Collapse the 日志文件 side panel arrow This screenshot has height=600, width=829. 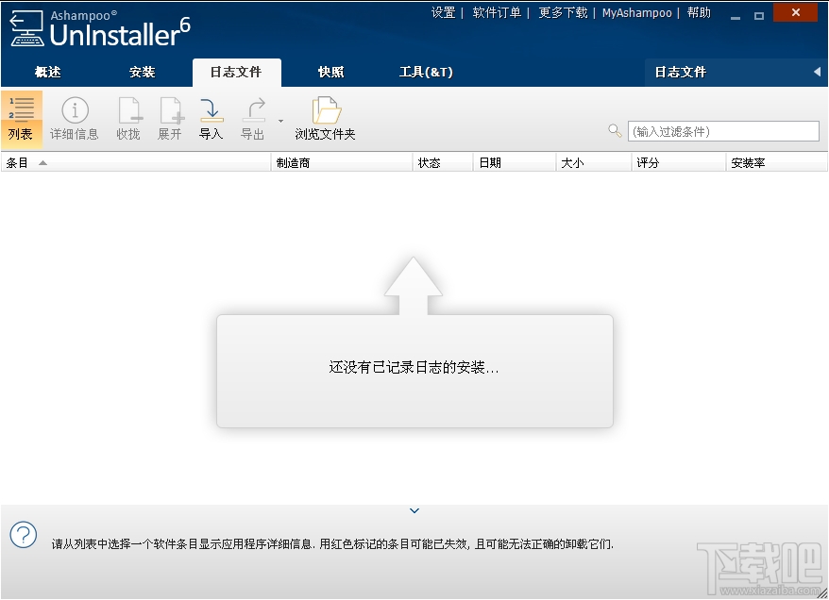[x=818, y=72]
